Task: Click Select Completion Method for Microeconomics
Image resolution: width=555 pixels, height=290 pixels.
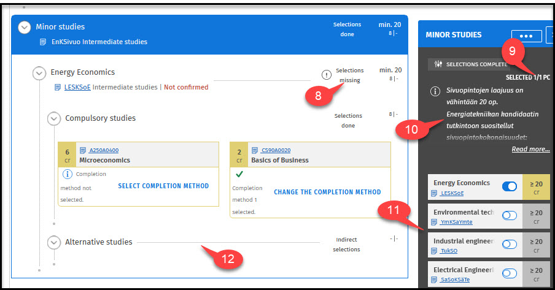Action: (163, 186)
